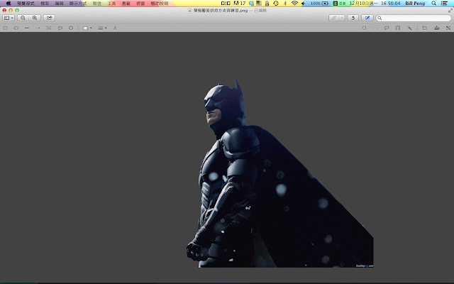Image resolution: width=454 pixels, height=284 pixels.
Task: Toggle the edit toolbar button
Action: pos(367,18)
